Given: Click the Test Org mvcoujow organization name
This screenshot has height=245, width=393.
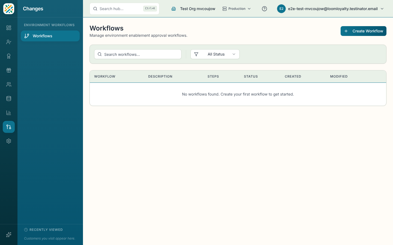Looking at the screenshot, I should point(198,9).
